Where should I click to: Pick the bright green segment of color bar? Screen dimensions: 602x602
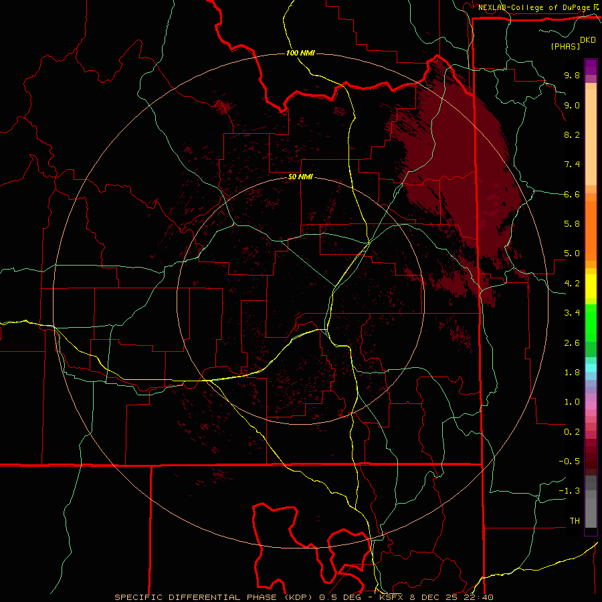[591, 322]
